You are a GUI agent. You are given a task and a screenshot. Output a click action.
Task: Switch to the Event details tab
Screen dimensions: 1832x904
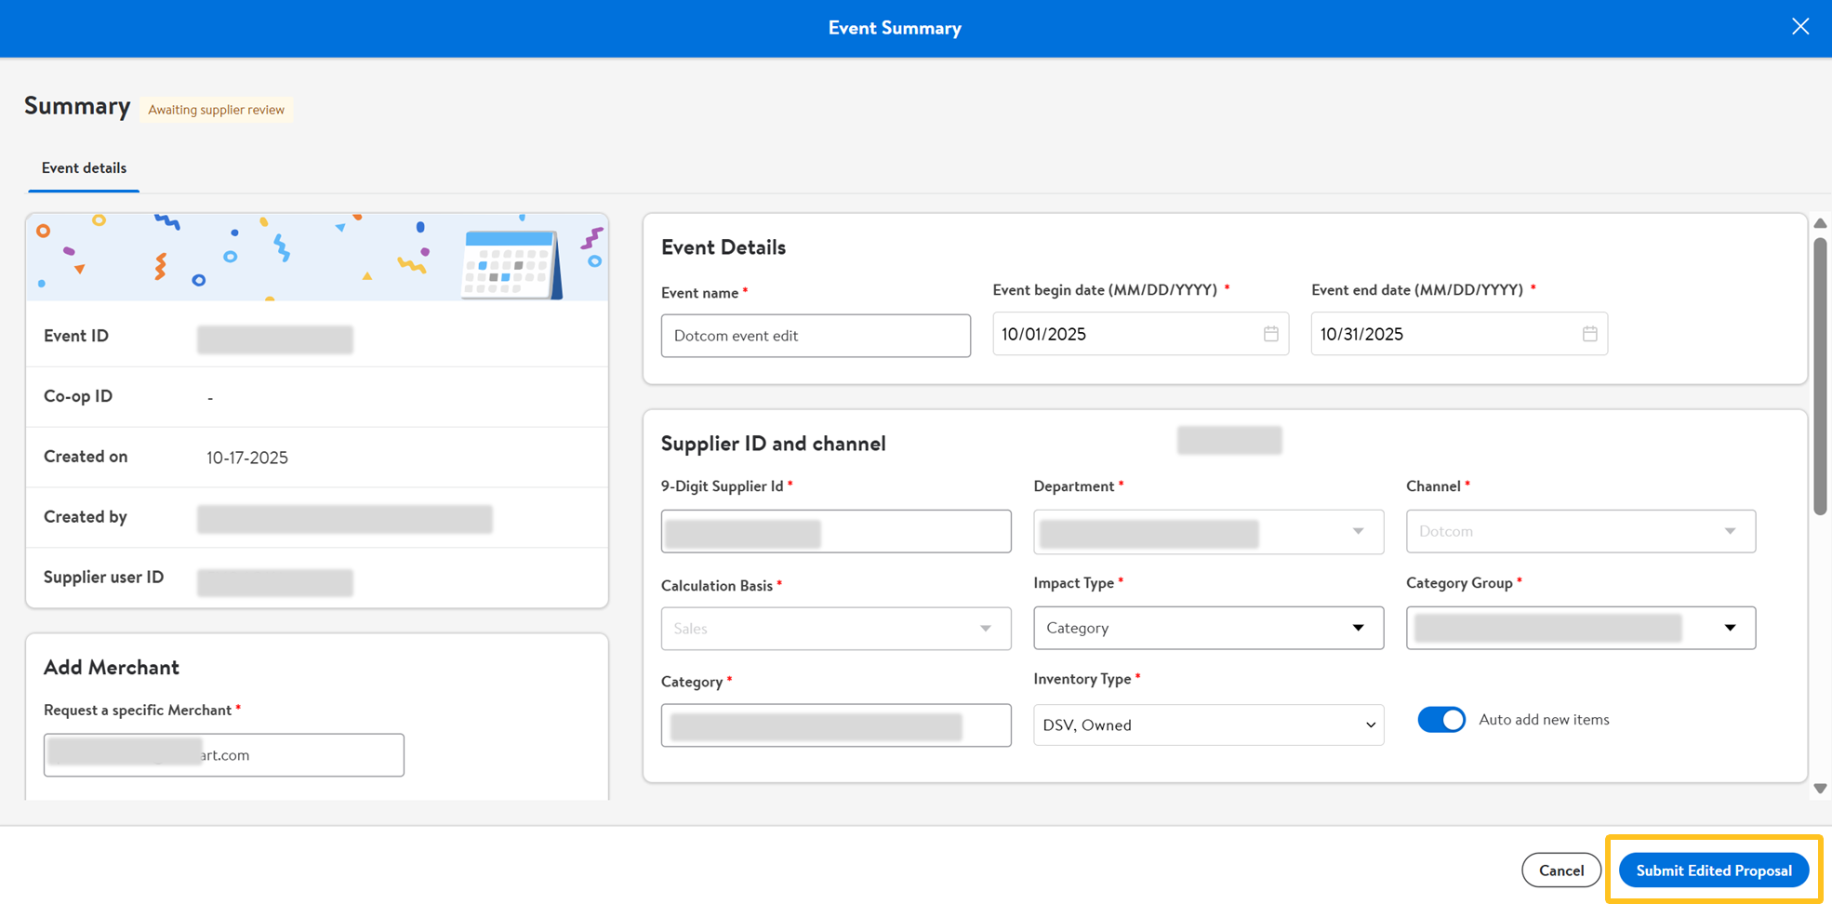click(x=84, y=168)
